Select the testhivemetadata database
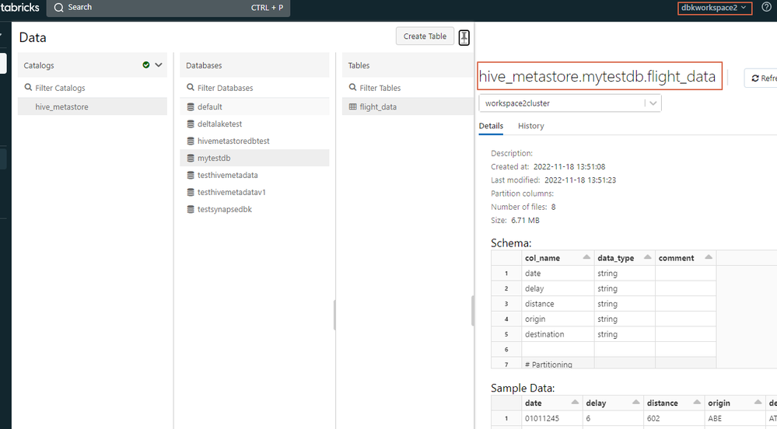777x429 pixels. 254,175
